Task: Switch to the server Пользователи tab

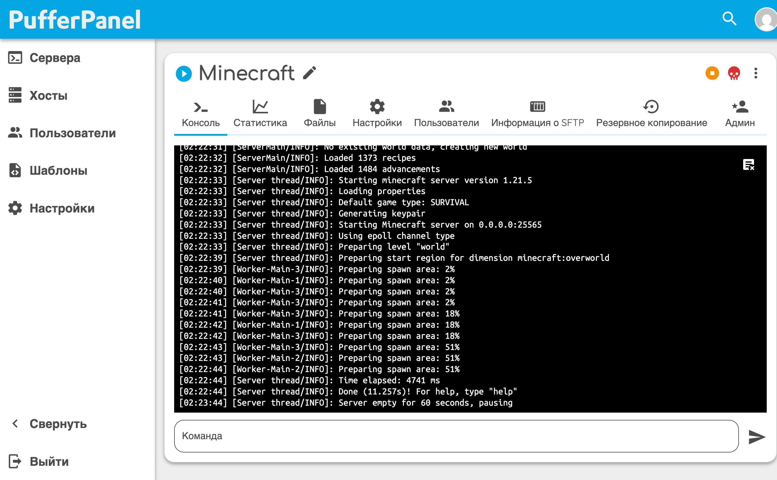Action: point(446,114)
